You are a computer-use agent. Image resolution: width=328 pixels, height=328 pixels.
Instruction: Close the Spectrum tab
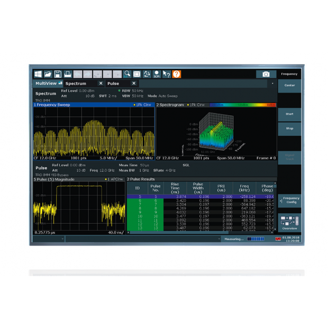(101, 84)
